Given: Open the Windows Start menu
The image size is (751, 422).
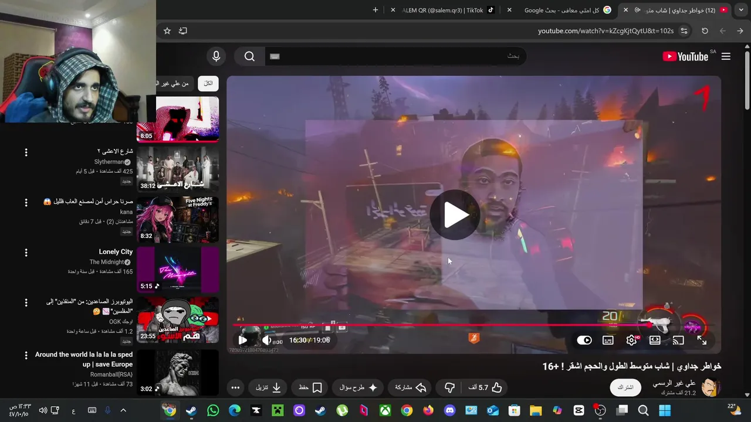Looking at the screenshot, I should [664, 410].
